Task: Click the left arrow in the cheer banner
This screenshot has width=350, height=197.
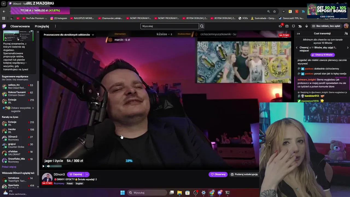Action: coord(297,48)
